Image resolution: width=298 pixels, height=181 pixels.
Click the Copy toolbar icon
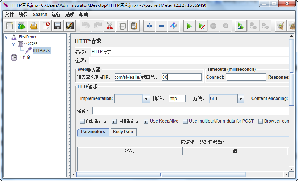coord(121,26)
